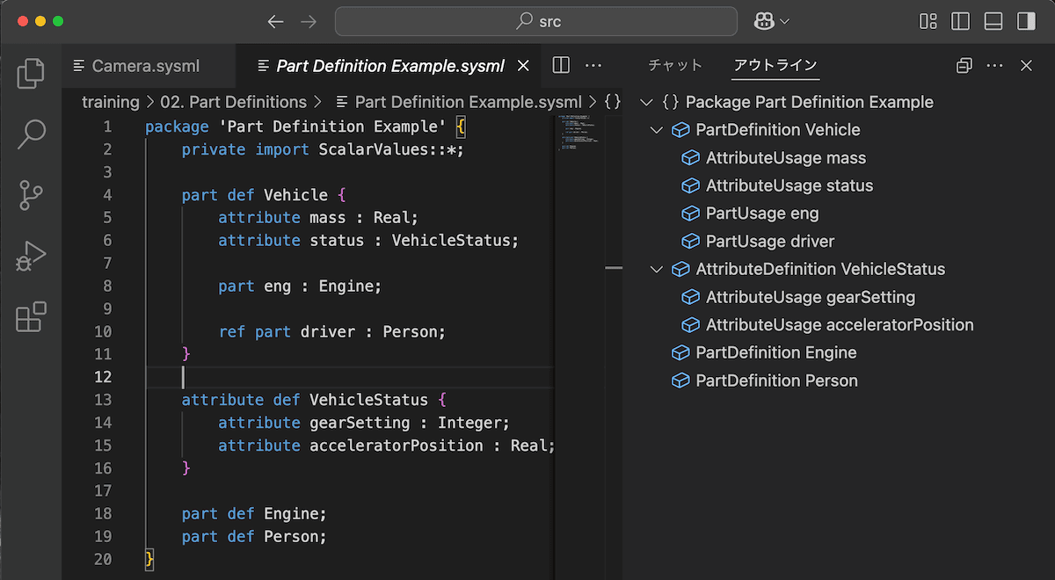Select AttributeUsage status in outline
1055x580 pixels.
789,186
